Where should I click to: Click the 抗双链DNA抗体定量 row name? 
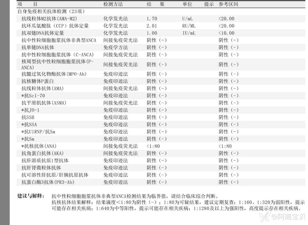(43, 33)
